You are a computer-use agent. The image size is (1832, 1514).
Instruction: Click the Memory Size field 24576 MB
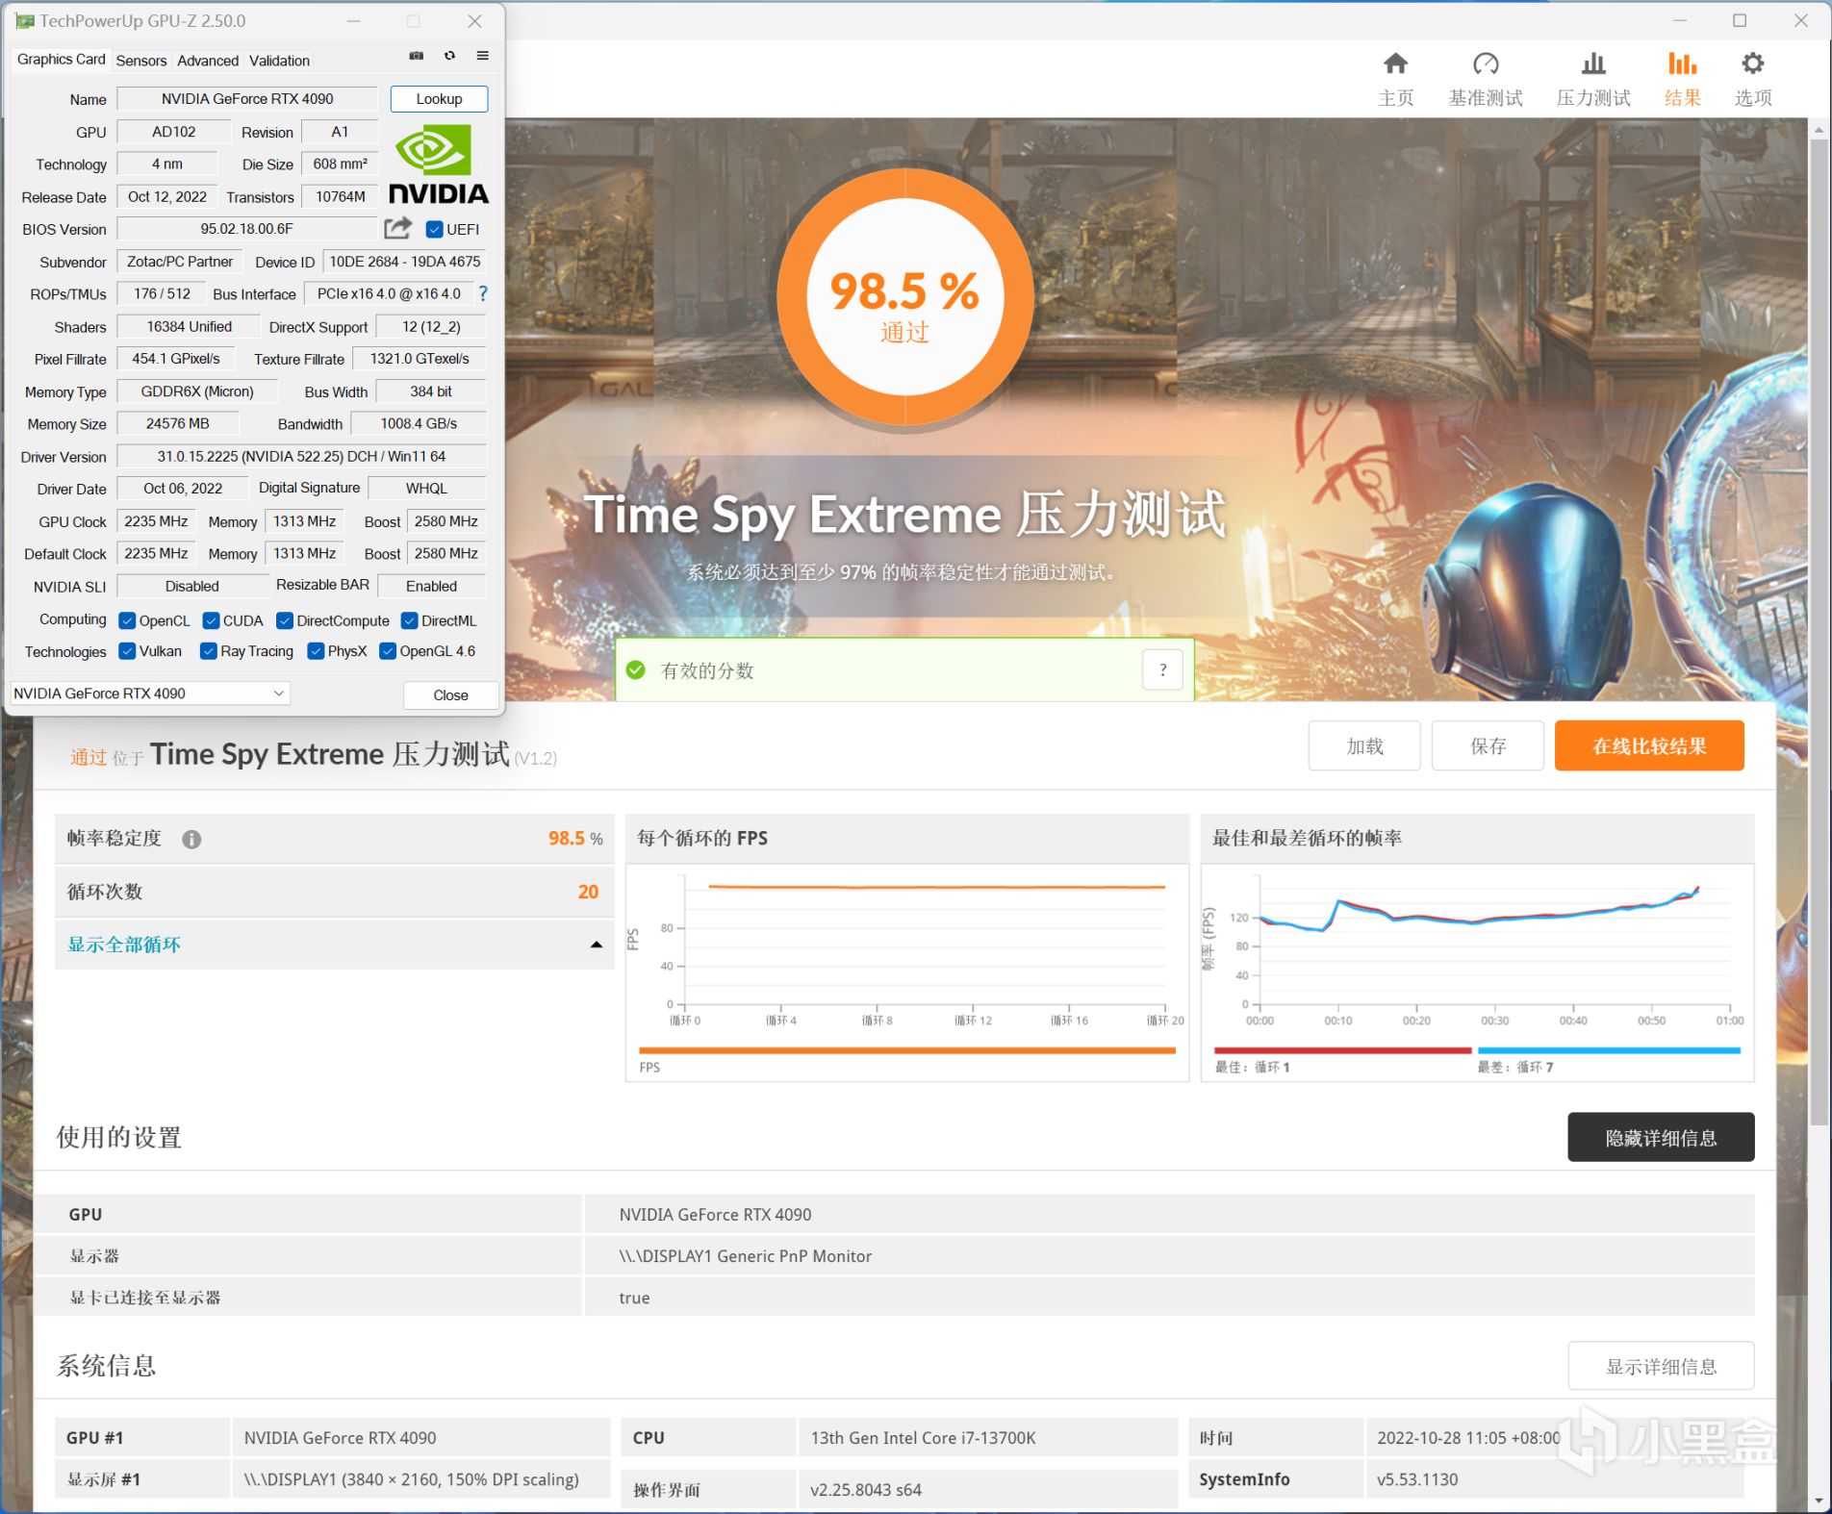click(177, 424)
